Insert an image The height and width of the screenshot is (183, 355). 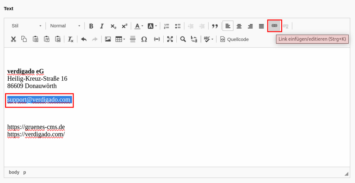[108, 39]
